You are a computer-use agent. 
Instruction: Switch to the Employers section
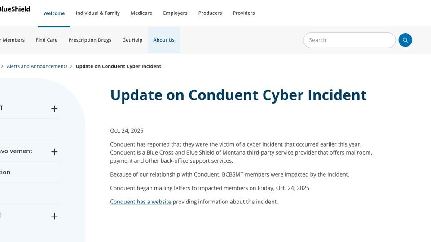[x=175, y=13]
